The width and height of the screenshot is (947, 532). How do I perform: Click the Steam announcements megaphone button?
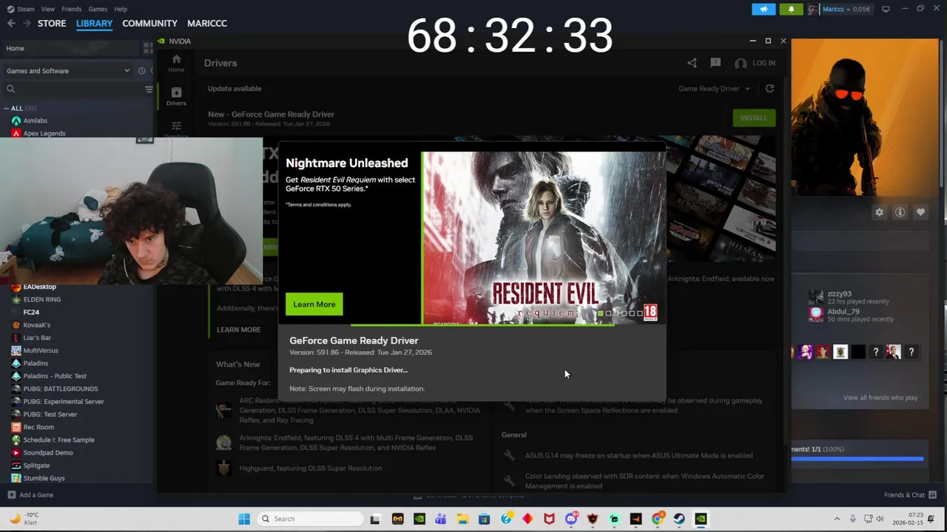(x=764, y=9)
